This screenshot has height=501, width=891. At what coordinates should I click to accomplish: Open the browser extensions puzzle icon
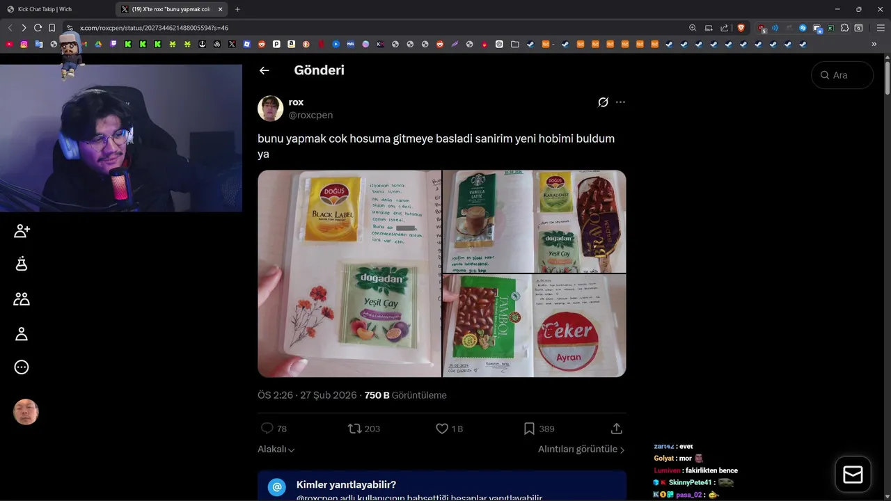click(x=844, y=28)
